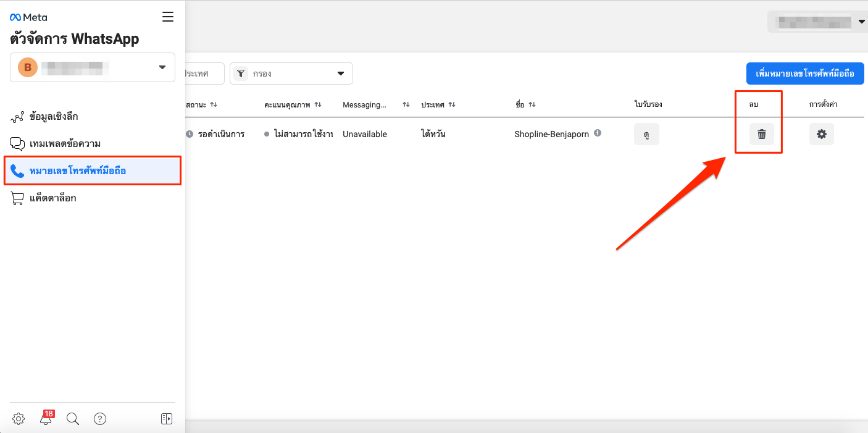The width and height of the screenshot is (868, 433).
Task: Open the กรอง filter dropdown
Action: coord(291,74)
